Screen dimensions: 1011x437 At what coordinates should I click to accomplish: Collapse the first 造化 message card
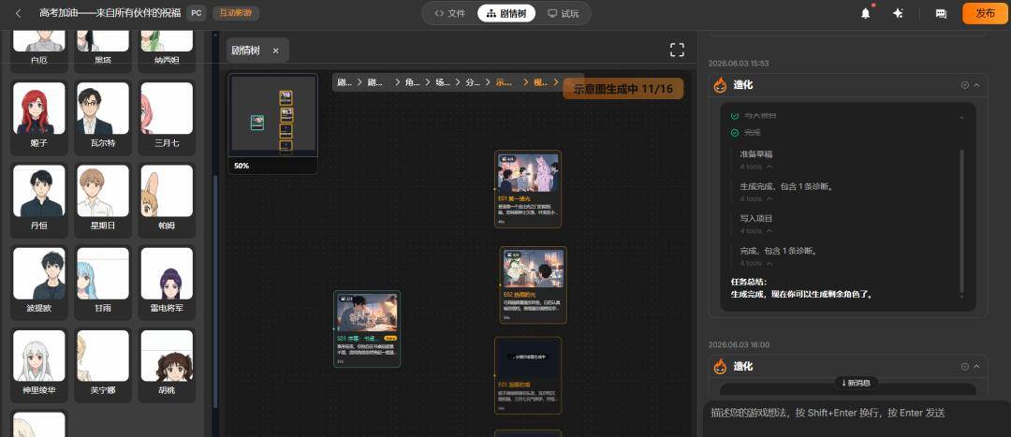click(976, 85)
